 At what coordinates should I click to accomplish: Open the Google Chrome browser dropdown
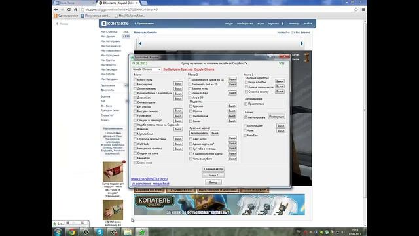click(x=147, y=69)
